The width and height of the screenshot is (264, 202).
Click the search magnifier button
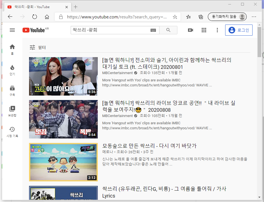coord(168,30)
